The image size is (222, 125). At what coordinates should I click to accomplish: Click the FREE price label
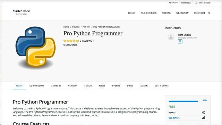click(172, 107)
